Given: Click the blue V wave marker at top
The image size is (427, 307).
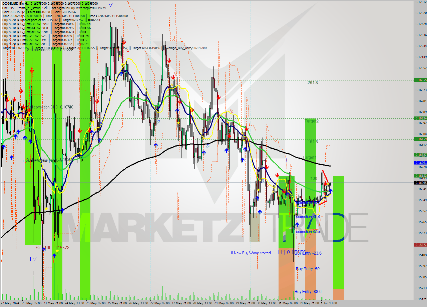Looking at the screenshot, I should 110,5.
